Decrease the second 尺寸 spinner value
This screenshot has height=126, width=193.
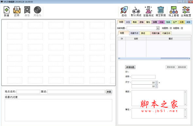156,87
